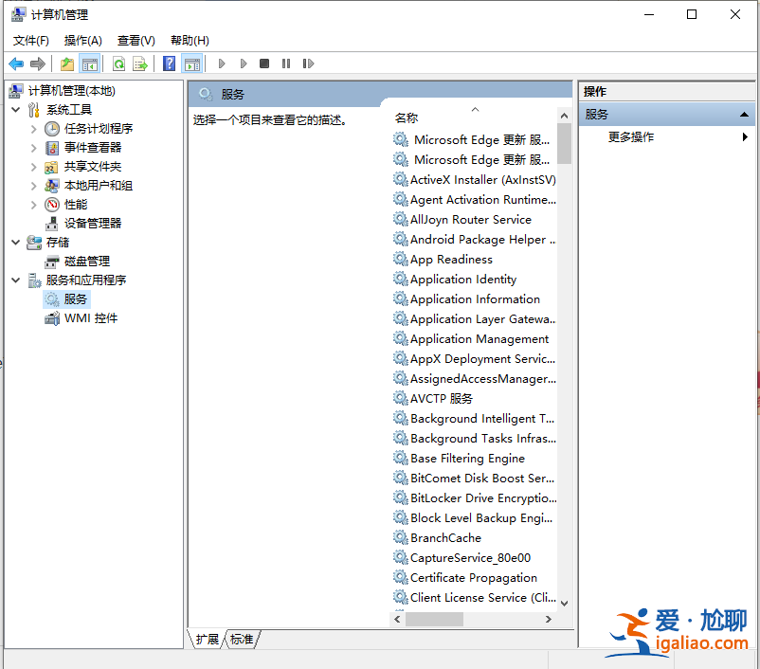This screenshot has height=669, width=760.
Task: Click the Back navigation arrow
Action: (15, 63)
